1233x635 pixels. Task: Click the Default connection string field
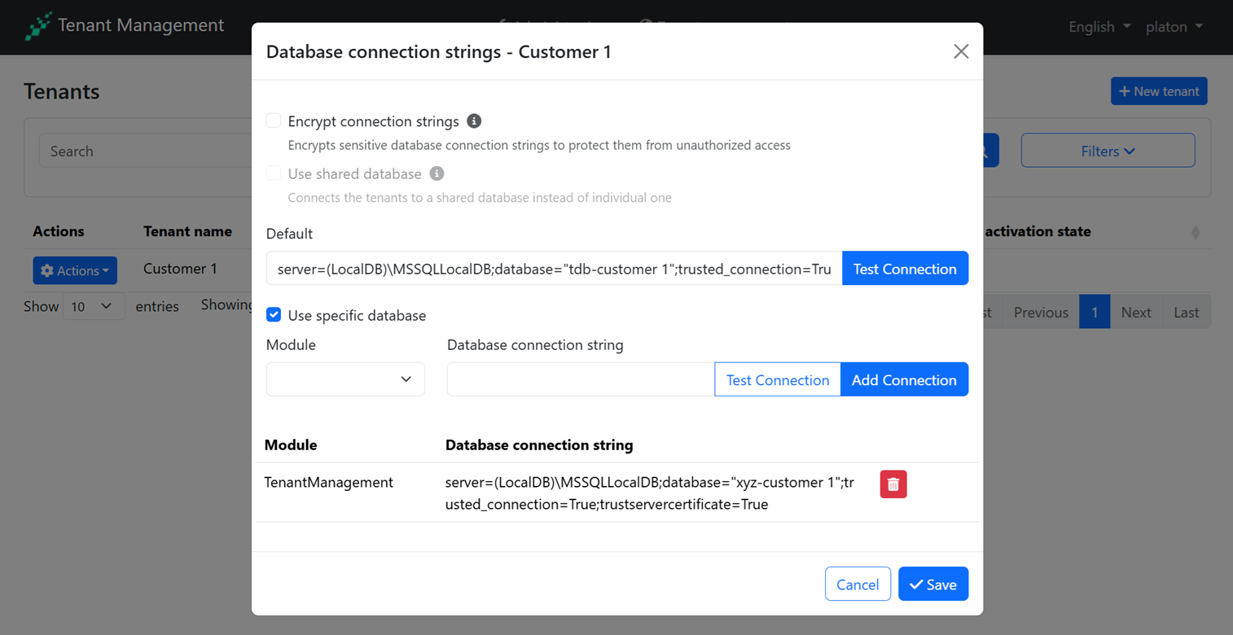point(554,269)
